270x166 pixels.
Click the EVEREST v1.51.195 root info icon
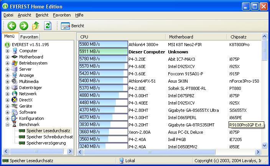point(7,45)
